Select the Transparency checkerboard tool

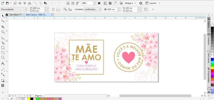(3, 86)
